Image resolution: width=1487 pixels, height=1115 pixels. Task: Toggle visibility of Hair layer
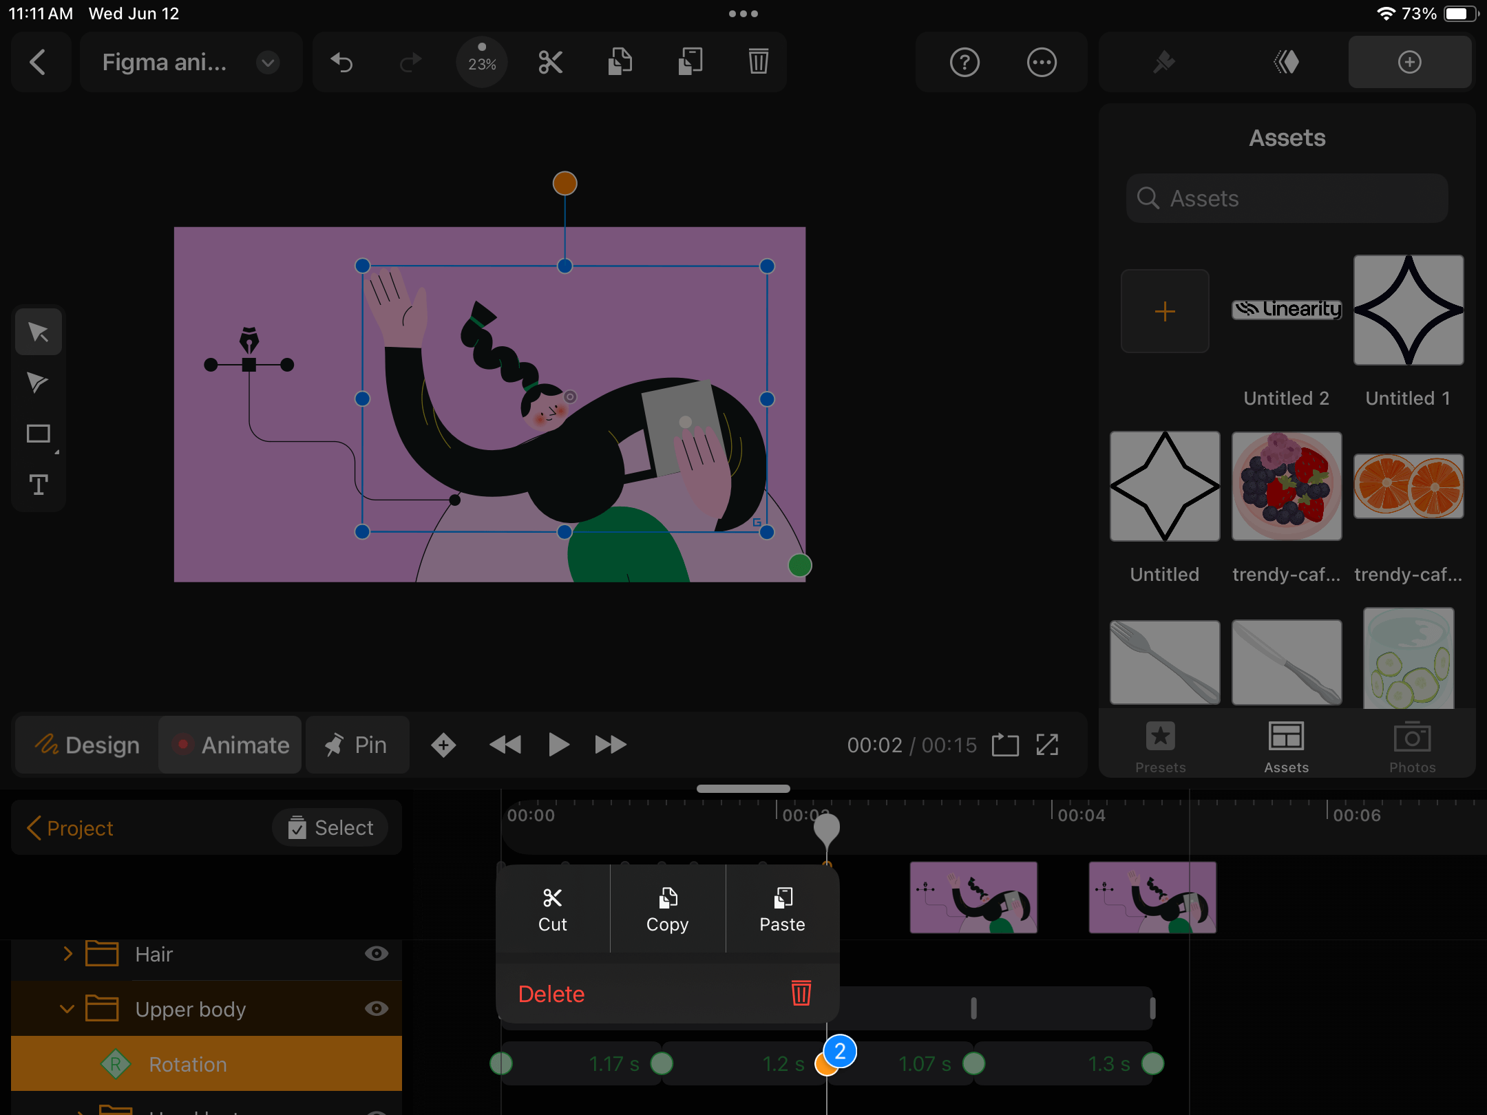(377, 953)
